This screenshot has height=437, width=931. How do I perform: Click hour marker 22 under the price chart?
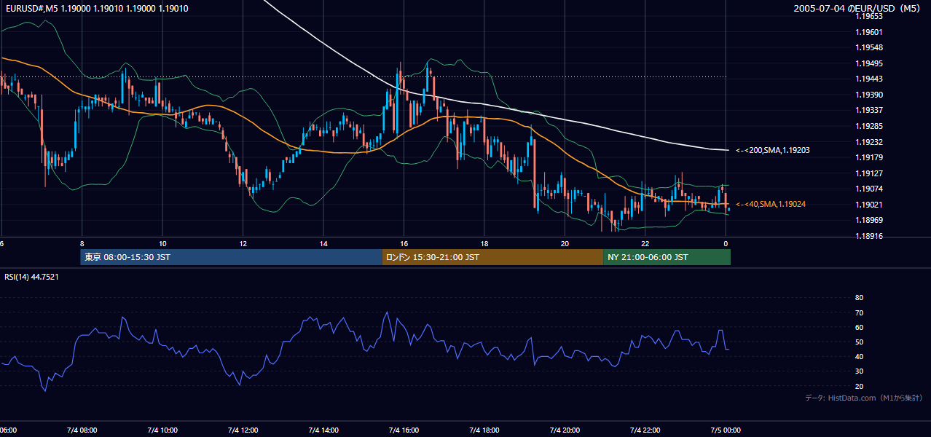point(645,243)
